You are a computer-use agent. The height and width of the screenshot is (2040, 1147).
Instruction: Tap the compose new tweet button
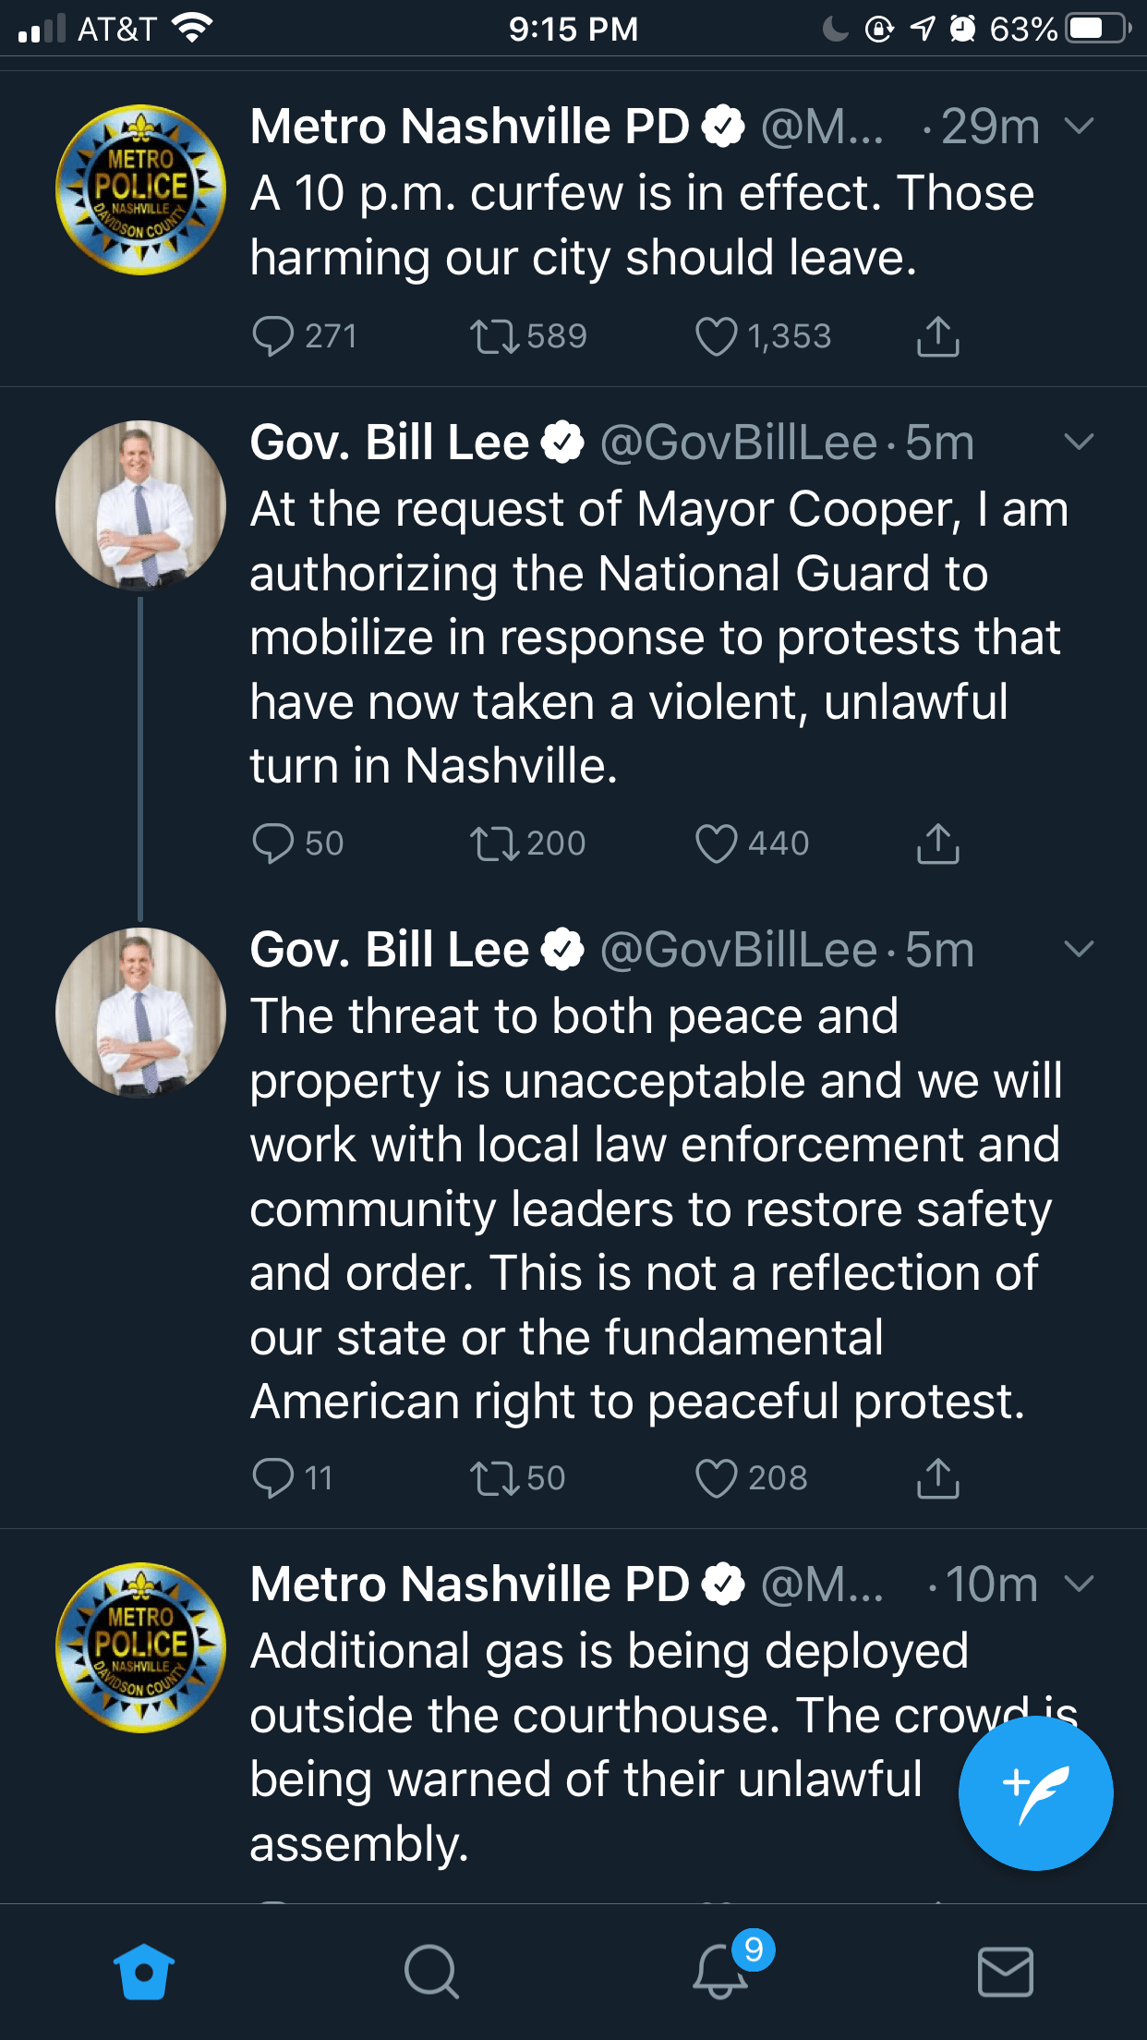pos(1035,1793)
